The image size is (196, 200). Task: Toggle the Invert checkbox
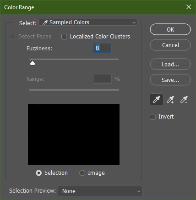tap(152, 117)
